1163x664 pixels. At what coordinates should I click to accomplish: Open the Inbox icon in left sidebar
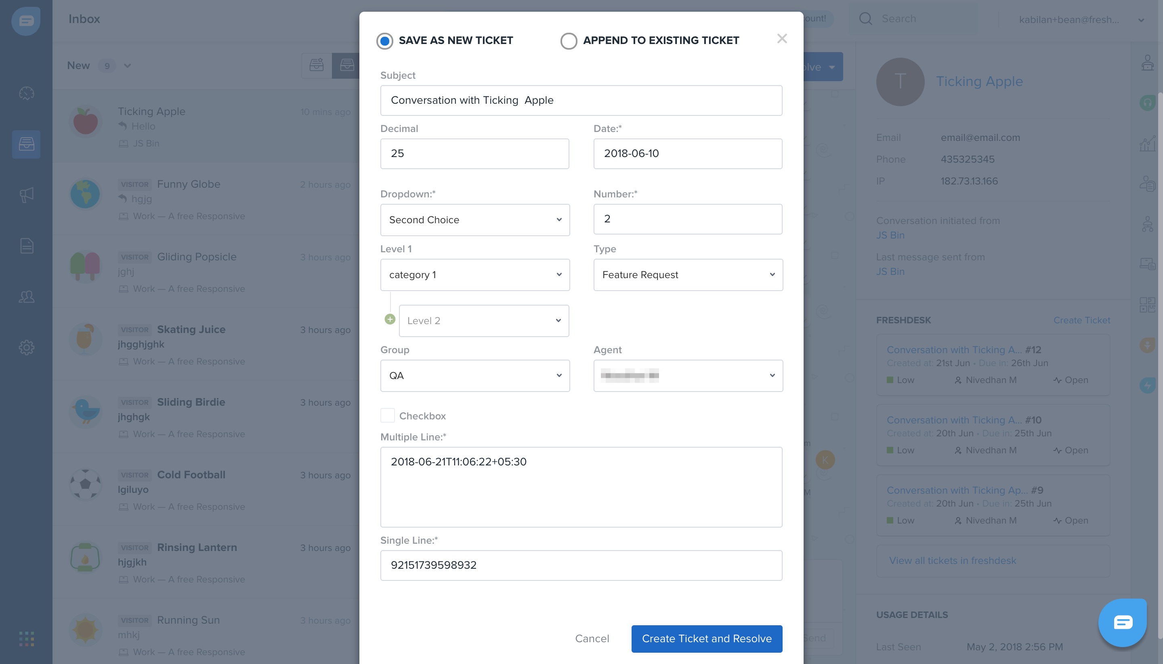pos(26,144)
